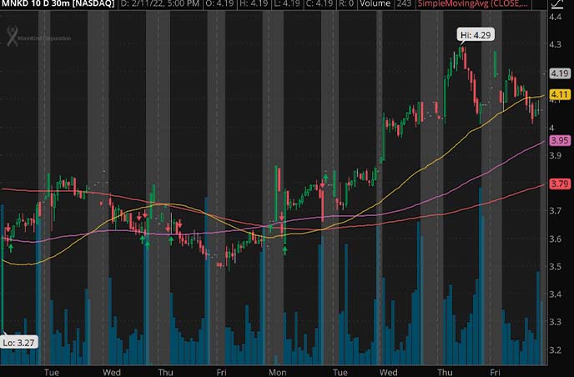The width and height of the screenshot is (574, 377).
Task: Click the 3.2 price axis label
Action: 556,349
